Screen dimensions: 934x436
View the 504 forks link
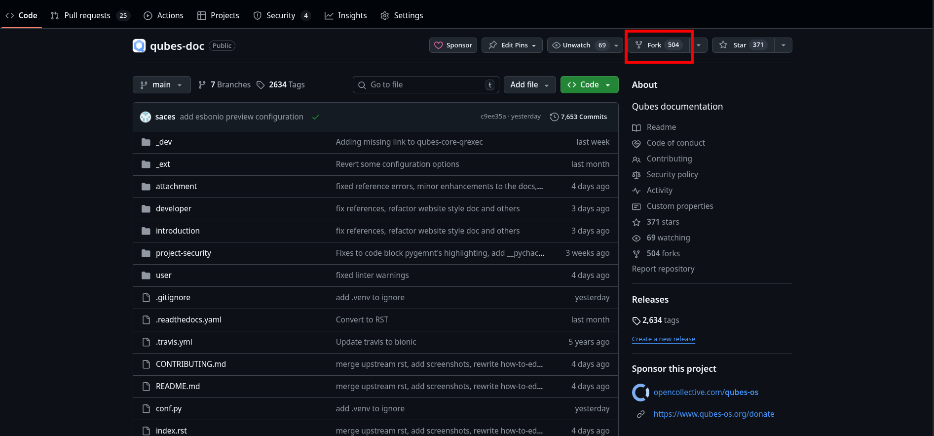click(656, 254)
